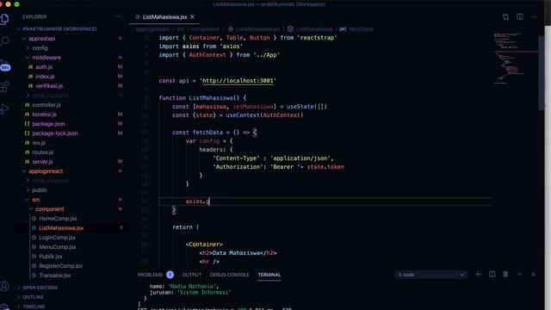Image resolution: width=551 pixels, height=310 pixels.
Task: Open server.js file
Action: pyautogui.click(x=42, y=162)
